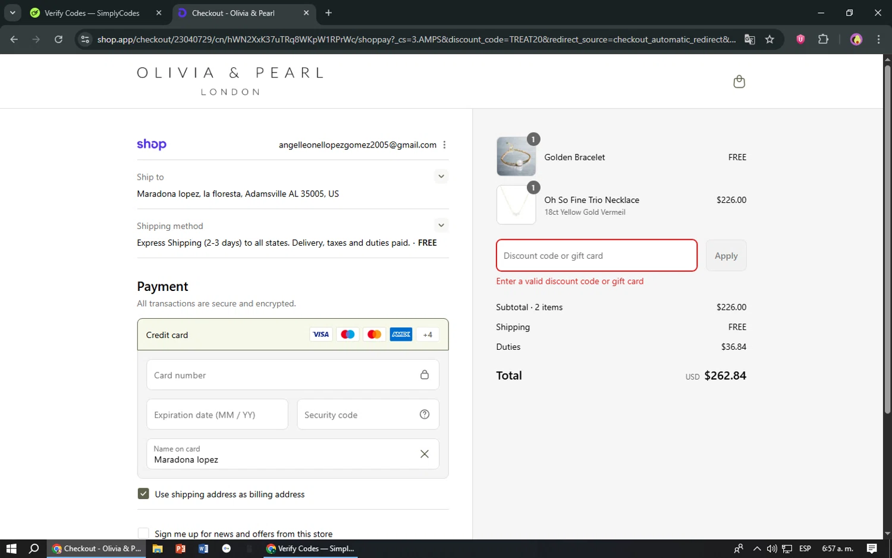Show security code help icon
The image size is (892, 558).
point(425,415)
